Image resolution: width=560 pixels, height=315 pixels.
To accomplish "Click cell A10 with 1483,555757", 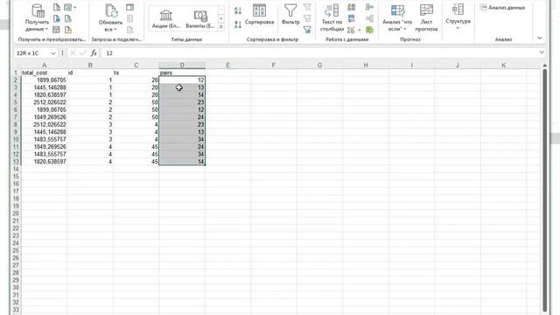I will [44, 139].
